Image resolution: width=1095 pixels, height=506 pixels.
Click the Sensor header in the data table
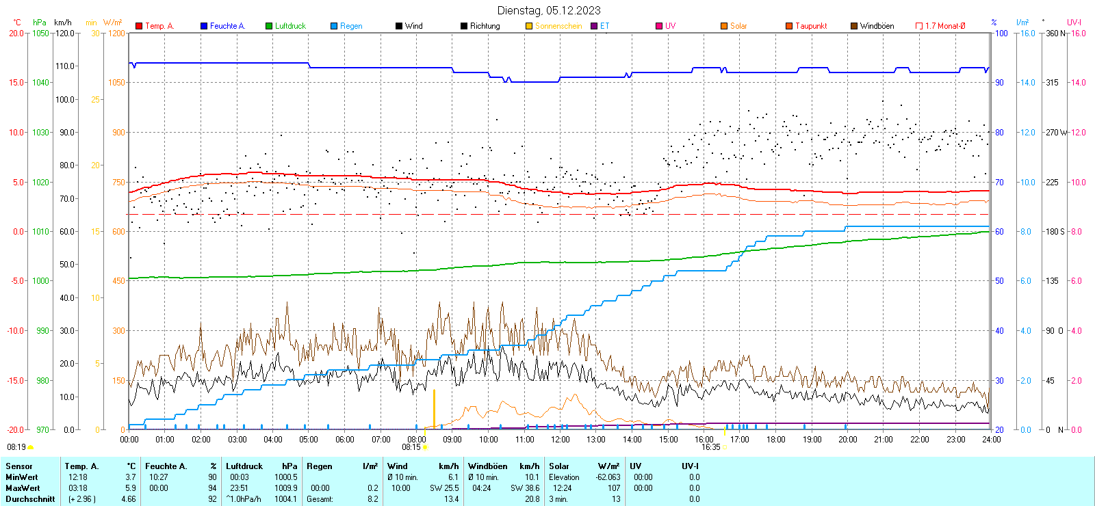pos(19,466)
